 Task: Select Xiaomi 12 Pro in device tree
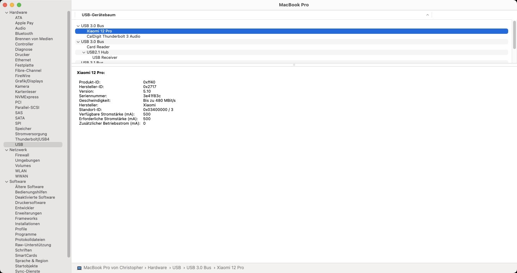[291, 31]
